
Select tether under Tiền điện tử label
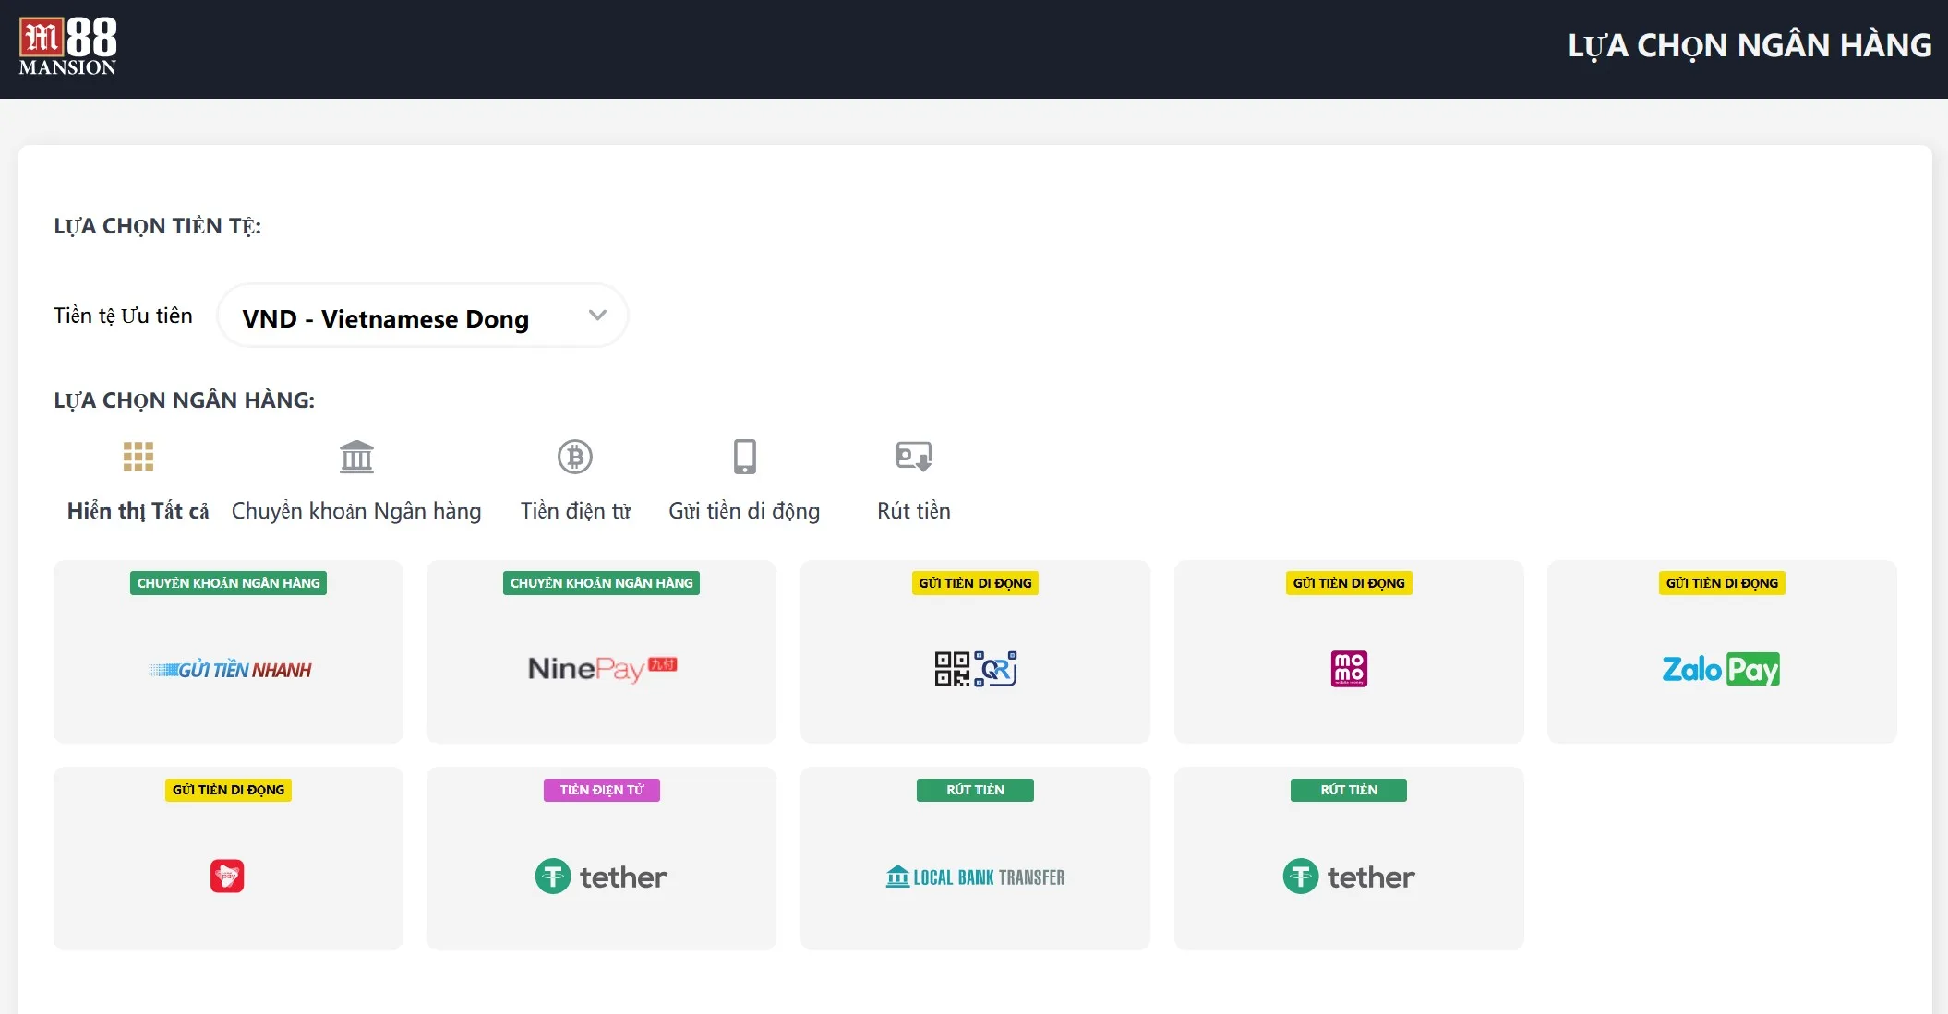click(x=601, y=877)
